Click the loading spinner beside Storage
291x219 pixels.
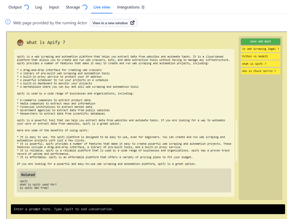85,7
